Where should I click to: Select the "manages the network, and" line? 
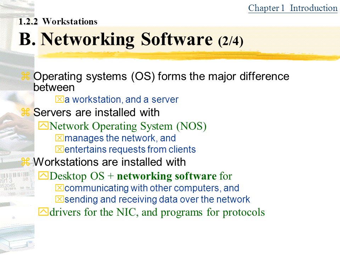click(120, 138)
